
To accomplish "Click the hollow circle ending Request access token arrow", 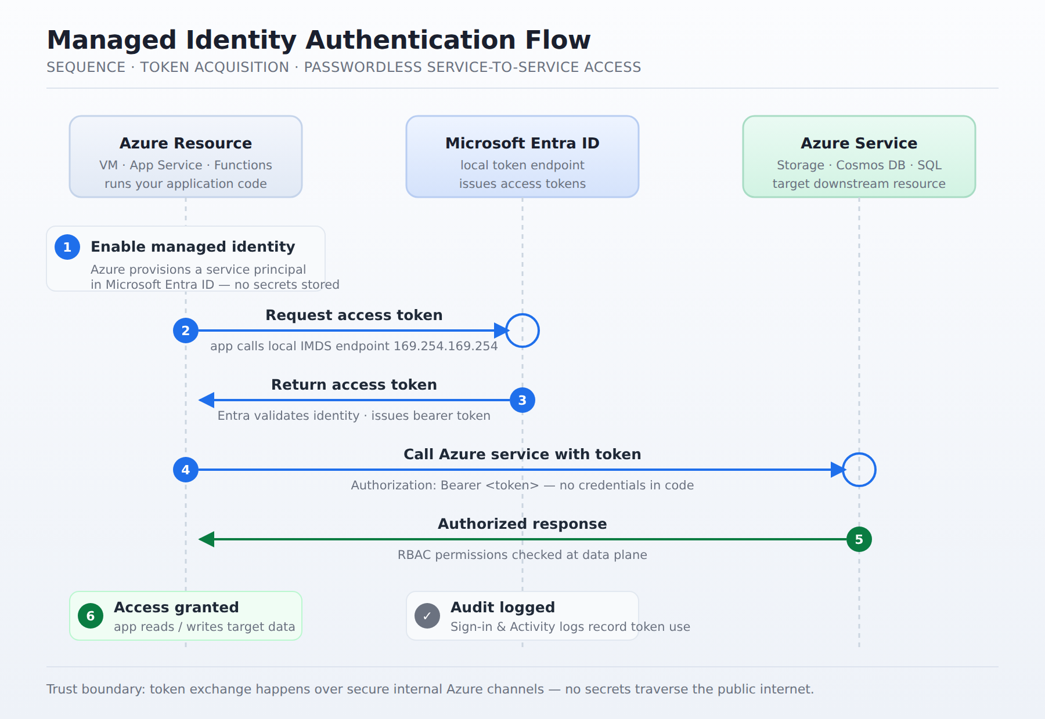I will click(522, 331).
